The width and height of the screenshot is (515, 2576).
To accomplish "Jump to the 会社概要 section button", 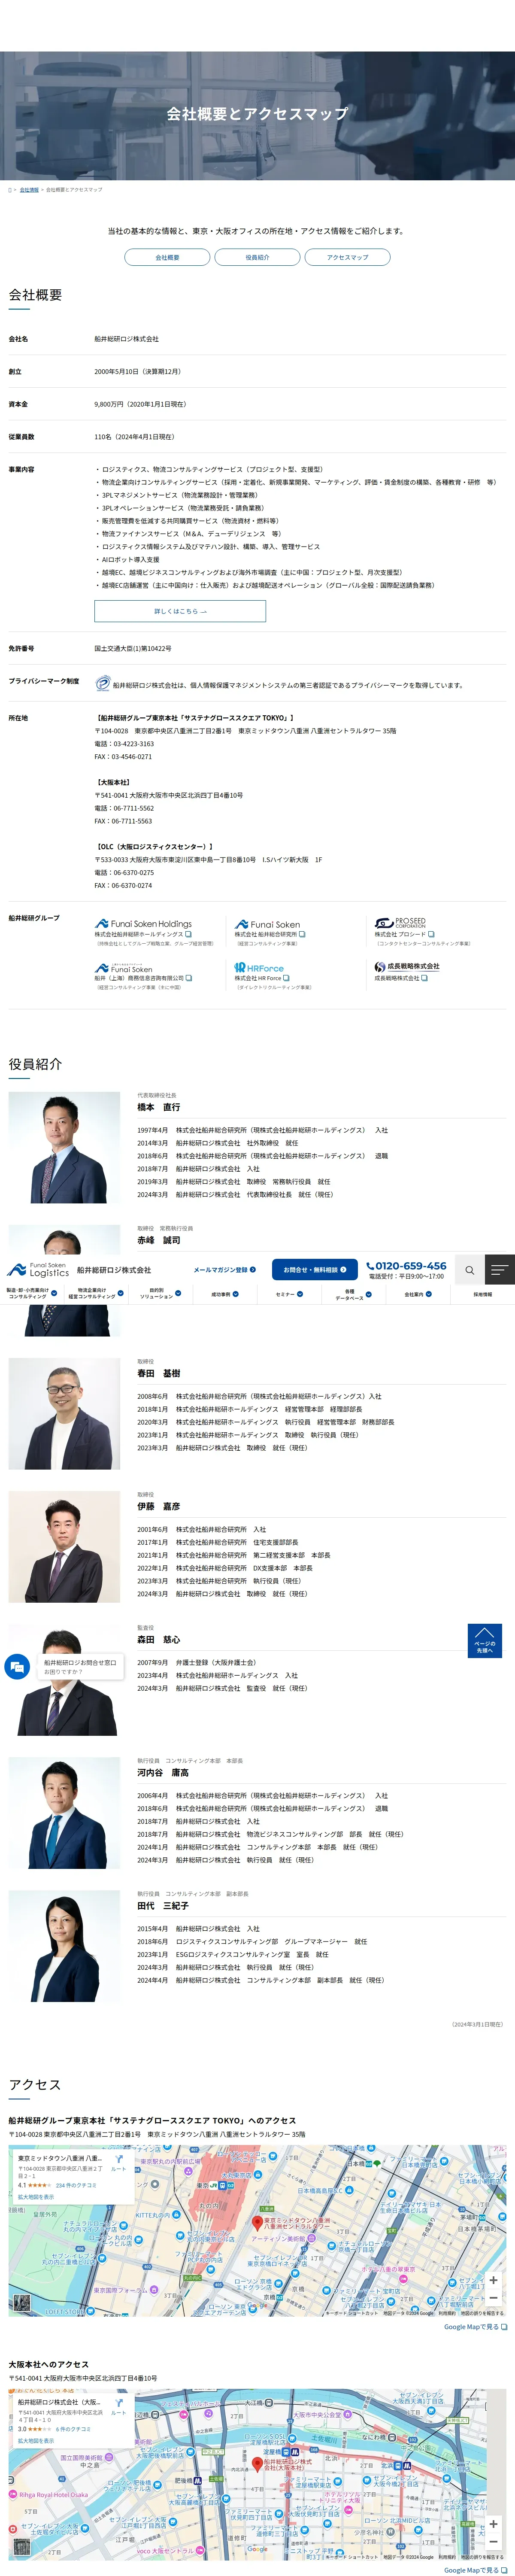I will (167, 257).
